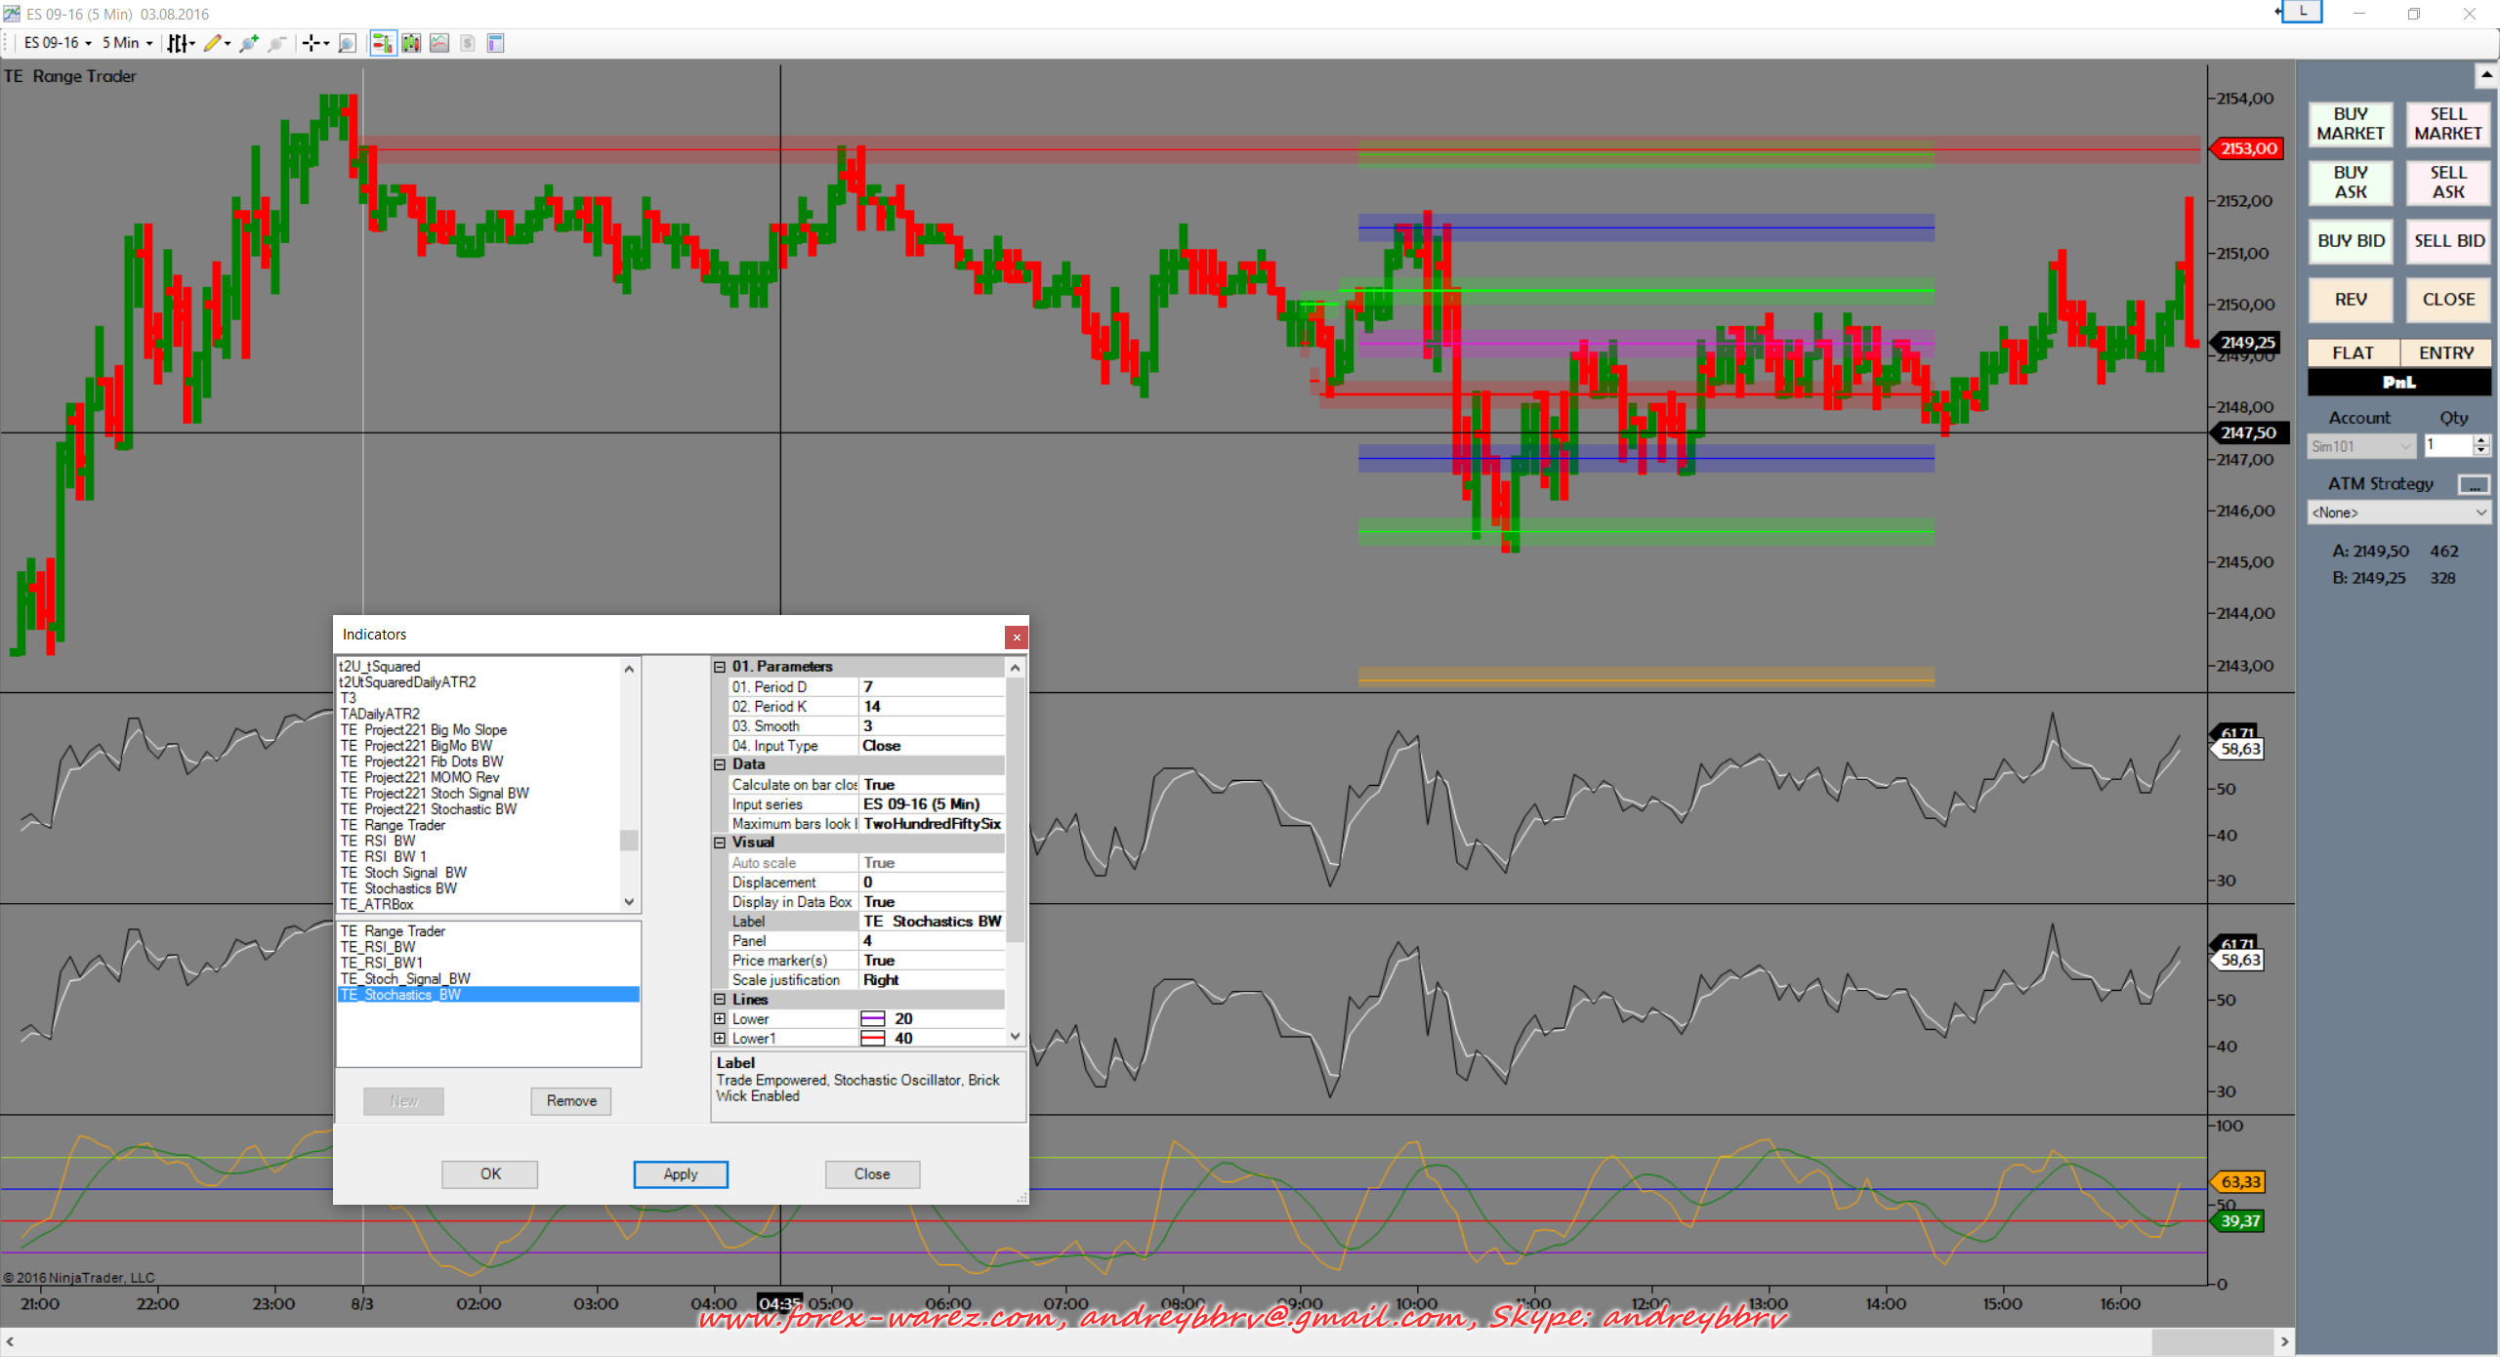
Task: Click the BUY MARKET button
Action: tap(2350, 124)
